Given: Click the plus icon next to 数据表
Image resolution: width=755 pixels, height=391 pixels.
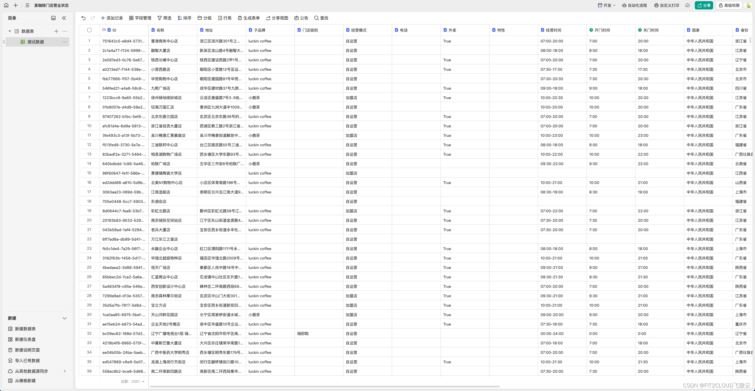Looking at the screenshot, I should [x=56, y=31].
